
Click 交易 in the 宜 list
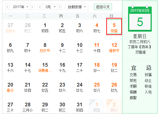133,75
